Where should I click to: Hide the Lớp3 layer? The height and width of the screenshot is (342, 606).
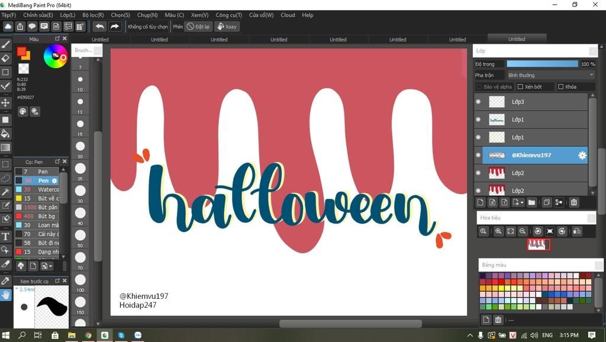point(478,102)
